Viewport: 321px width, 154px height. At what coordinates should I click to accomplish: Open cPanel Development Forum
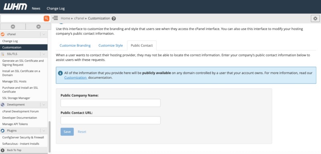(20, 111)
